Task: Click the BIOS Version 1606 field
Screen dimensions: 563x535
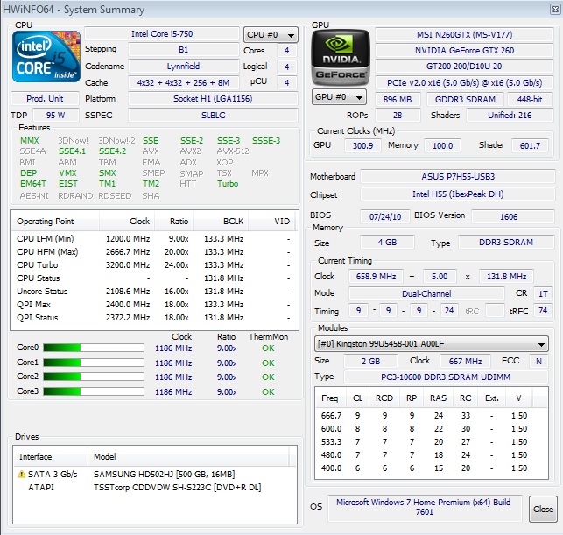Action: (513, 216)
